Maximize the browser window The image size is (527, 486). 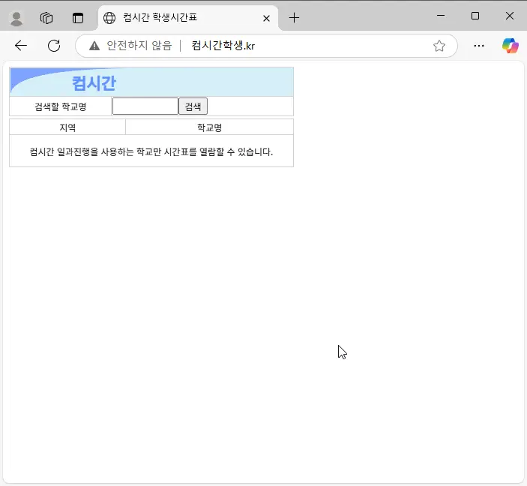pos(475,16)
